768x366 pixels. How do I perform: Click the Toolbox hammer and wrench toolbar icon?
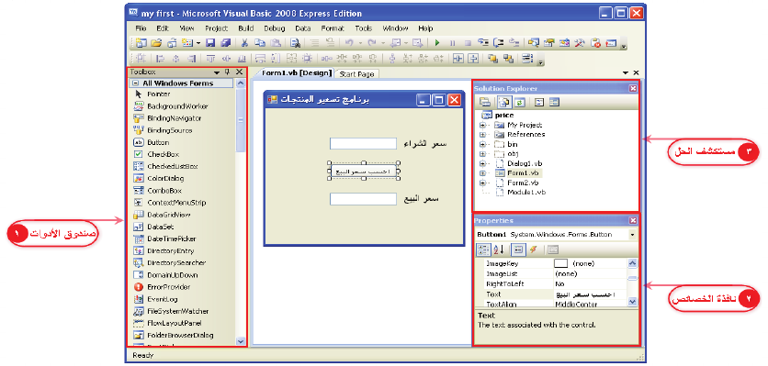580,43
